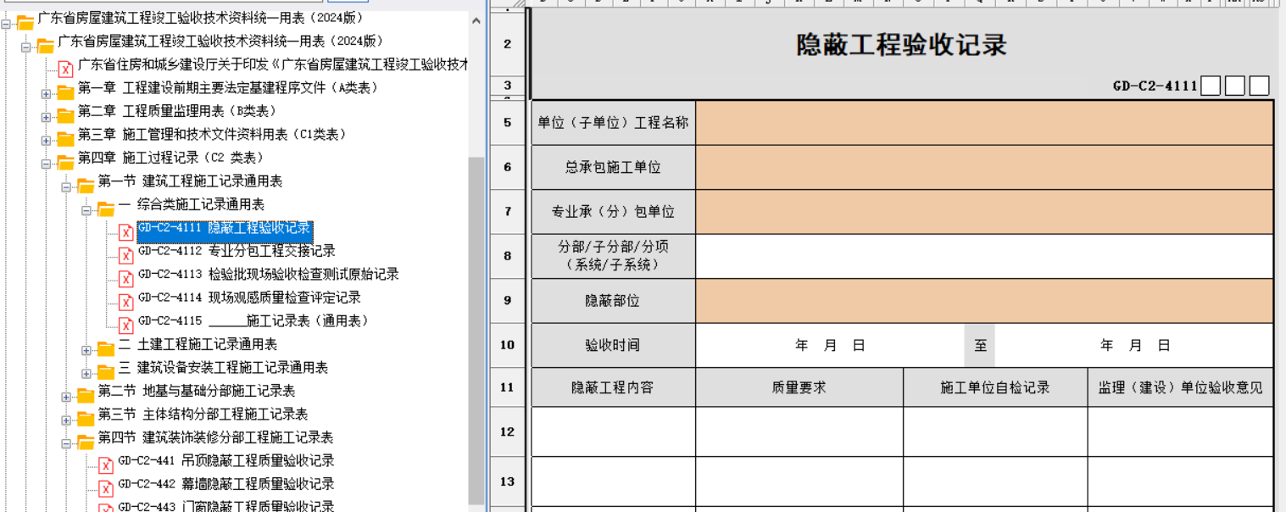Click the file icon beside GD-C2-4113
Viewport: 1286px width, 512px height.
tap(125, 278)
